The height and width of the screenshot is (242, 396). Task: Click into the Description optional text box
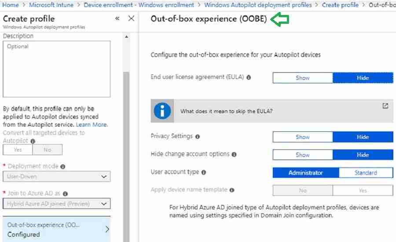point(57,69)
